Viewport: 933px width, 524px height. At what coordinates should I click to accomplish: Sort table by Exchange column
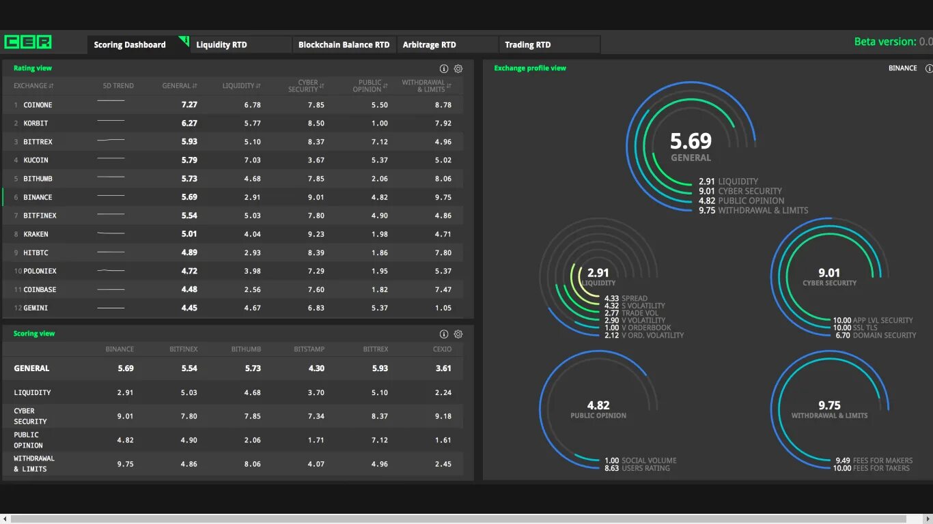pyautogui.click(x=33, y=86)
